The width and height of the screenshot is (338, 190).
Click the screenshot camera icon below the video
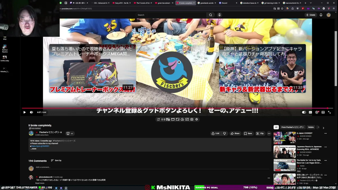tap(192, 119)
